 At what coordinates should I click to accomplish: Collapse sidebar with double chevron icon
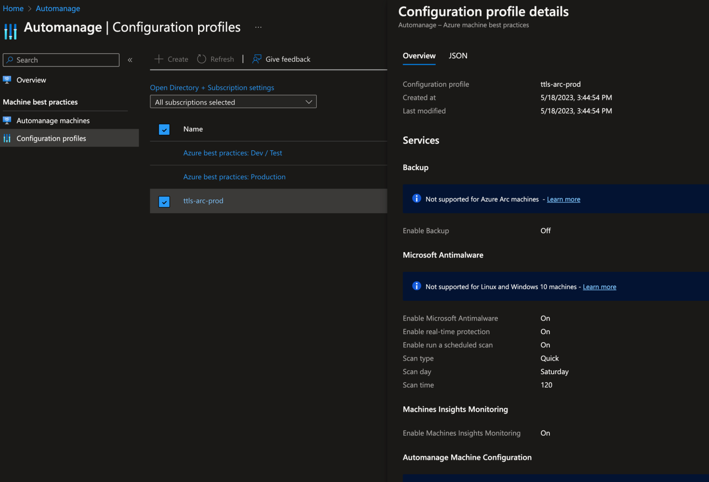pos(130,60)
